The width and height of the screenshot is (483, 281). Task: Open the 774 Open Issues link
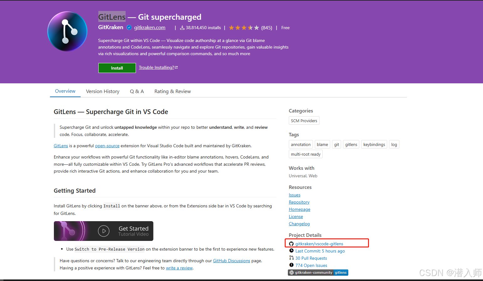(311, 265)
